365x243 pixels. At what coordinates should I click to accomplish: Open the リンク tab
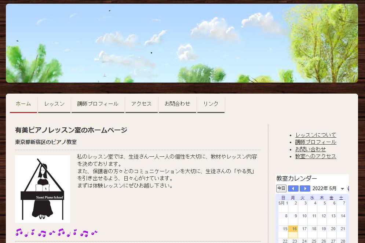point(211,104)
